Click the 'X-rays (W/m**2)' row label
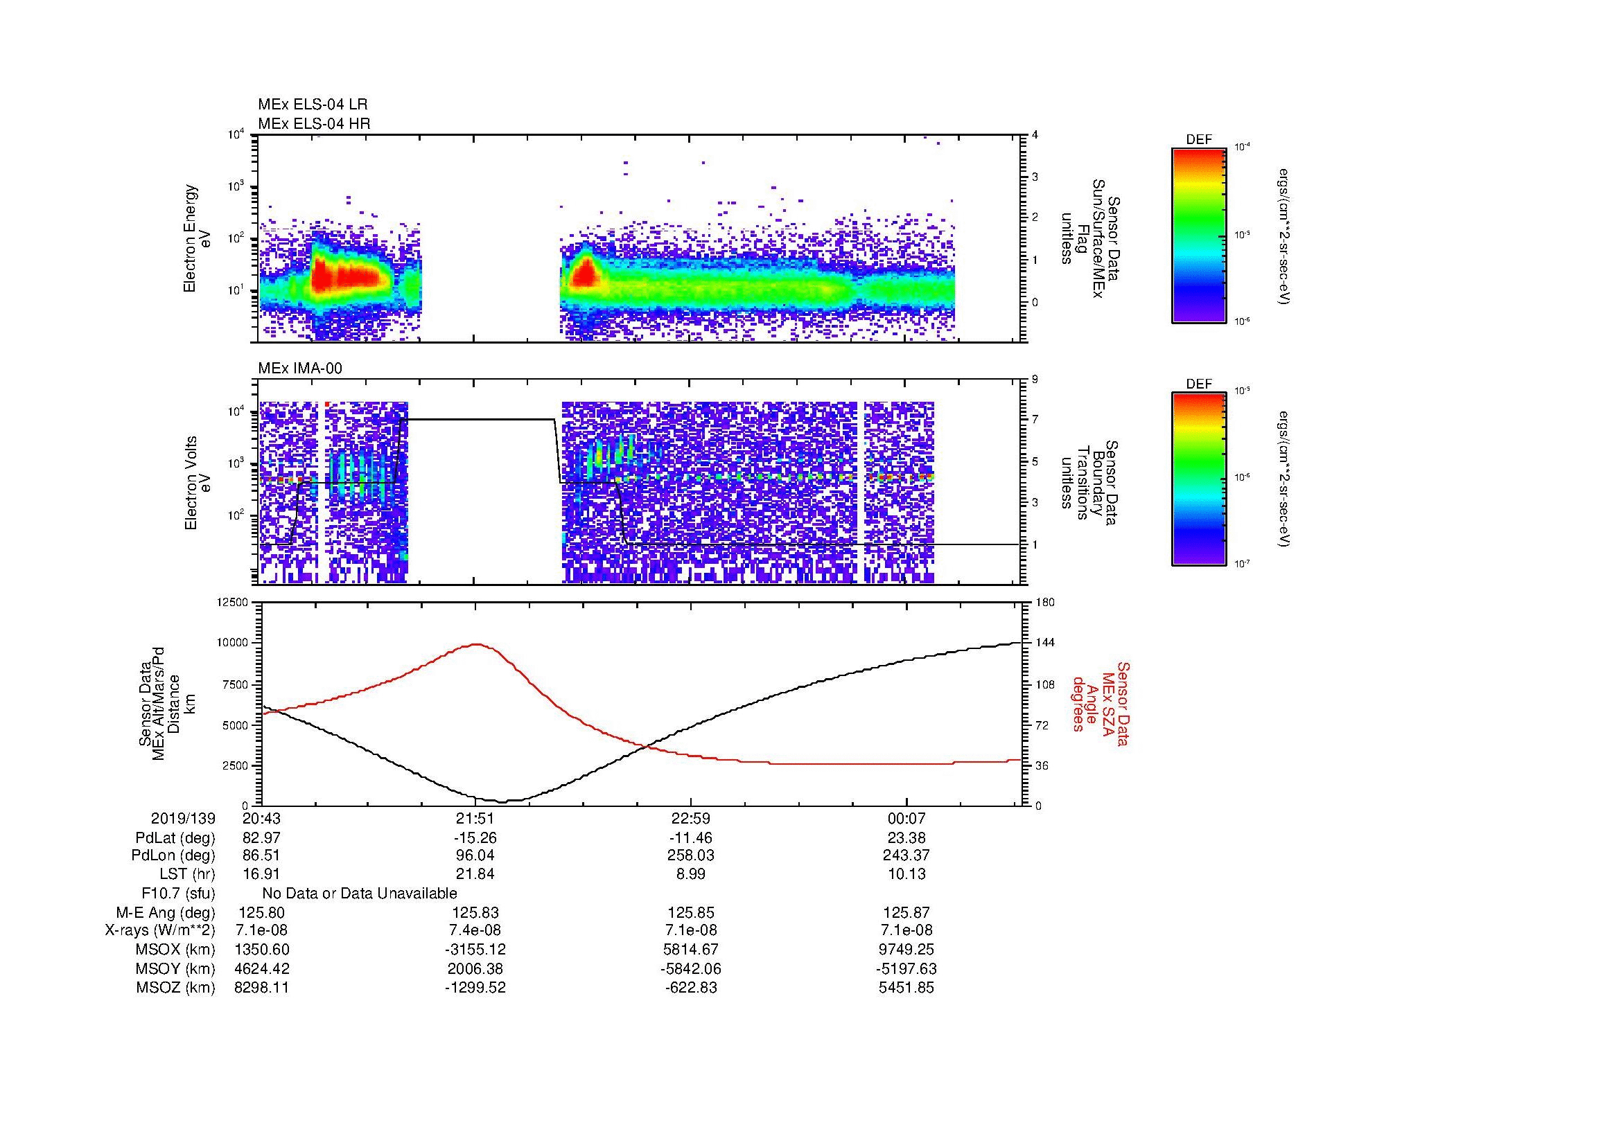Screen dimensions: 1621x1145 (x=160, y=930)
